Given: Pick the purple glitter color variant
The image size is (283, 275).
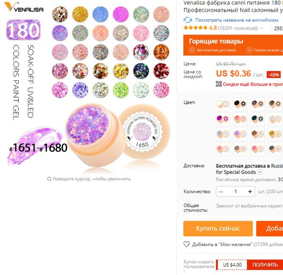Looking at the screenshot, I should click(x=240, y=134).
